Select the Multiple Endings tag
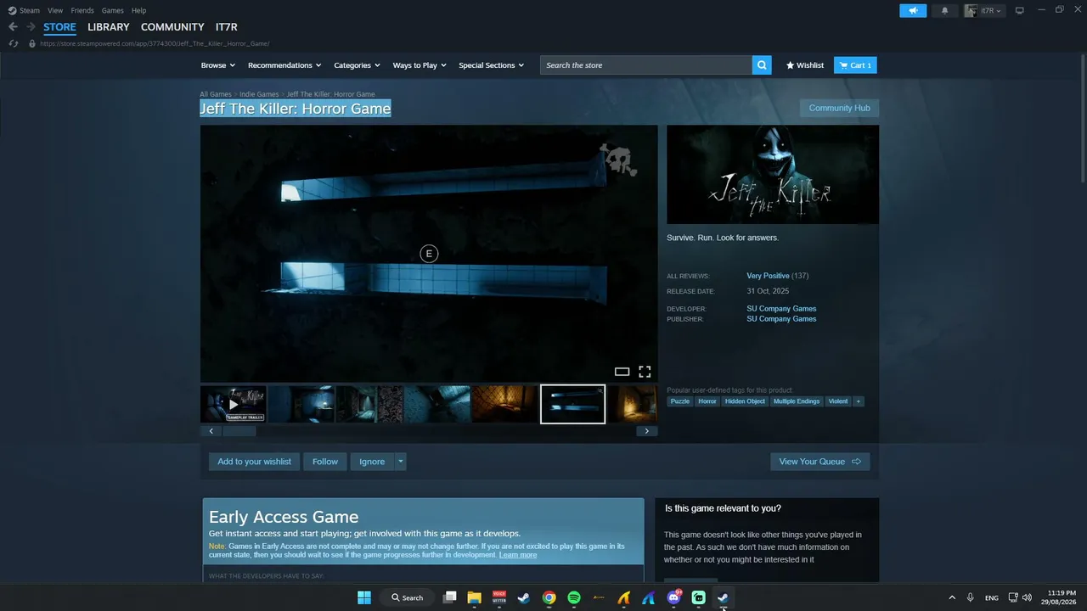The height and width of the screenshot is (611, 1087). [797, 401]
